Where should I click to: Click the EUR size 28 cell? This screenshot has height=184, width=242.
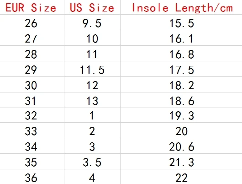click(x=32, y=54)
